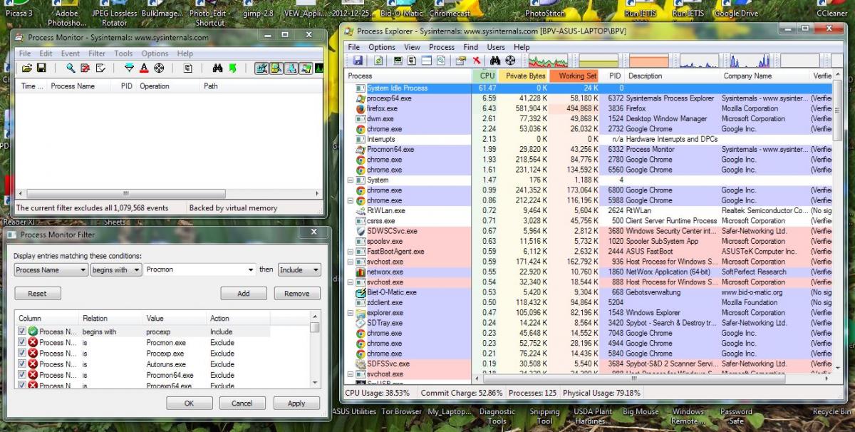855x432 pixels.
Task: Sort by the Working Set column header
Action: [x=574, y=76]
